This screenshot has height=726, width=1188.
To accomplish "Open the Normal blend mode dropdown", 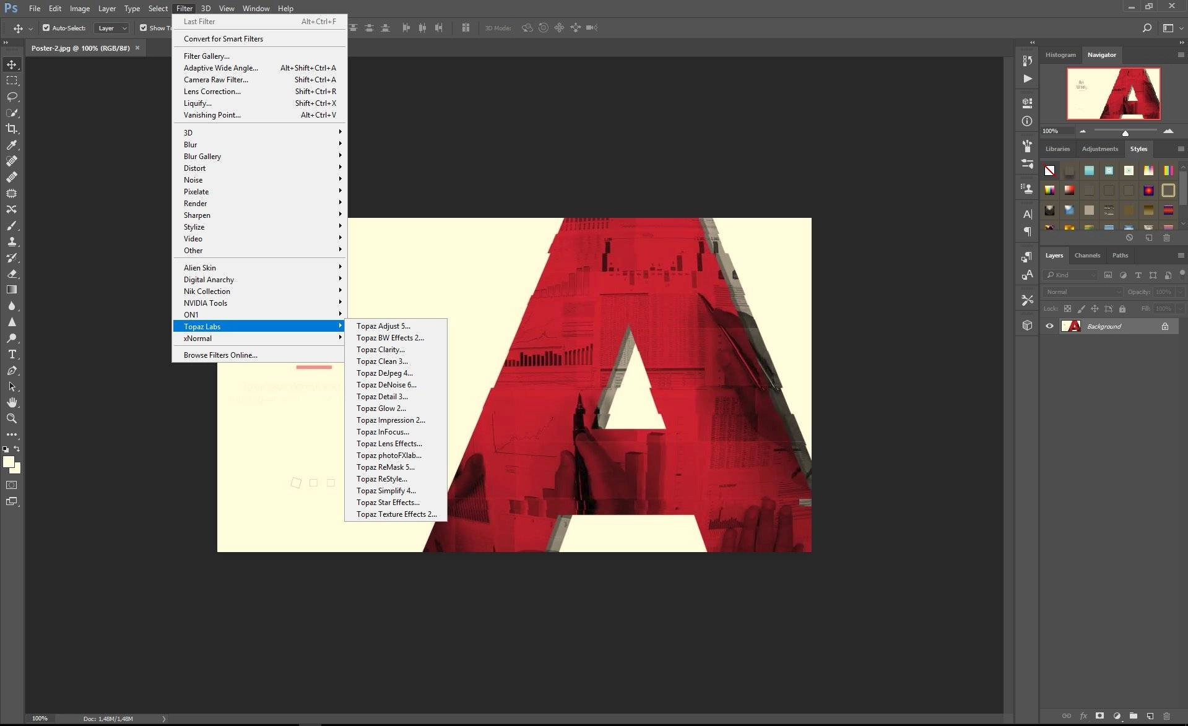I will tap(1083, 292).
